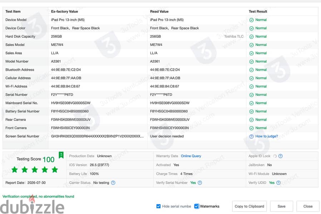321x214 pixels.
Task: Click the Test Item column header
Action: [x=13, y=11]
